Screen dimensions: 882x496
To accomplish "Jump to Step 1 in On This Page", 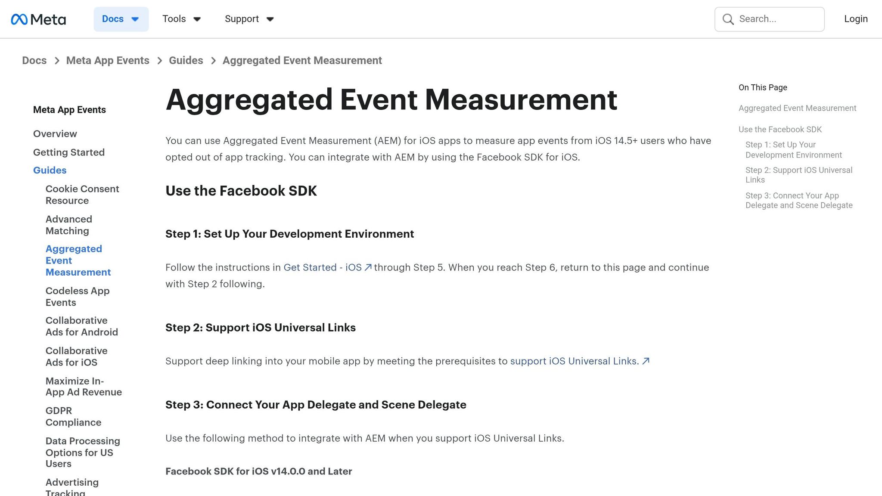I will point(793,150).
